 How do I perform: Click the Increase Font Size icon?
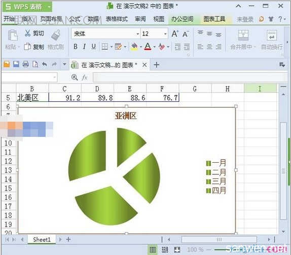175,33
